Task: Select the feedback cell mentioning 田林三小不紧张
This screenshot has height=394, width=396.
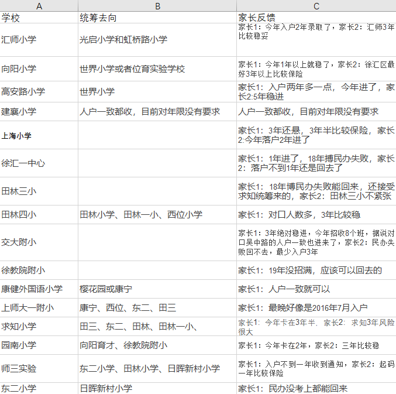Action: tap(316, 191)
